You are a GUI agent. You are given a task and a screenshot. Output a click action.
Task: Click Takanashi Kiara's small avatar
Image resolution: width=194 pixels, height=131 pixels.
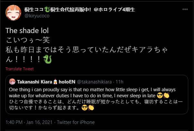point(12,81)
